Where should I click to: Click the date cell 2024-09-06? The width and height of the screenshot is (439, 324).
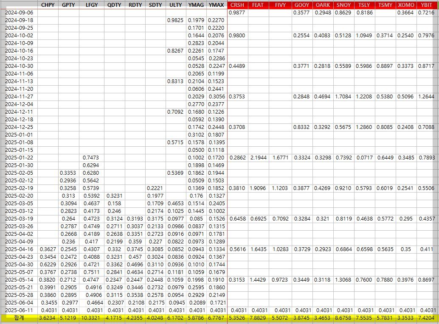click(x=19, y=13)
